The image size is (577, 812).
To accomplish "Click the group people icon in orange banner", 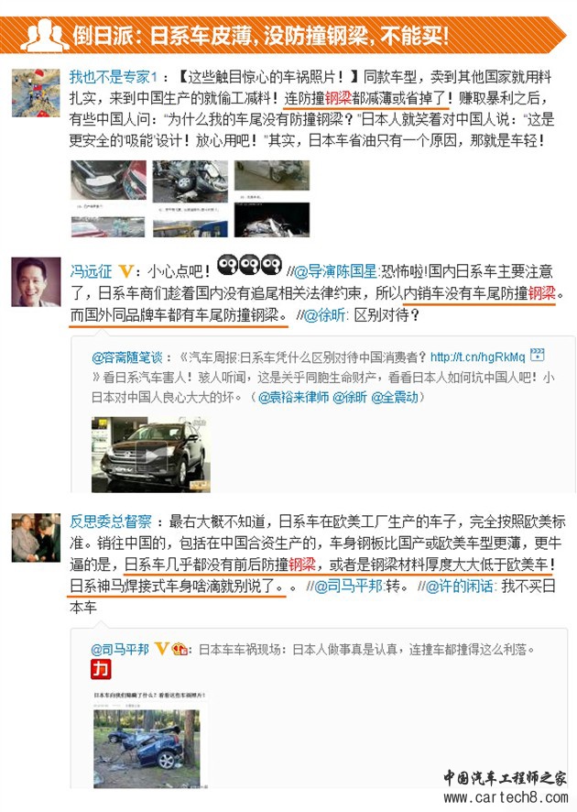I will [45, 36].
